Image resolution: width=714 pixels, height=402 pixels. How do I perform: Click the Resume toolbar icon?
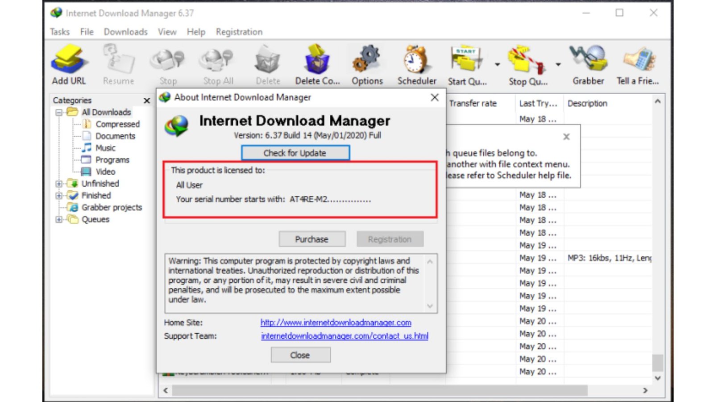118,65
